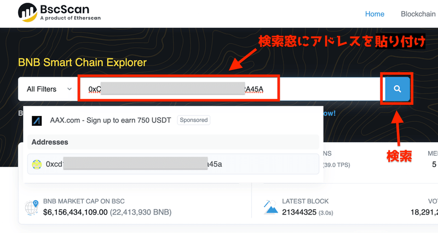Viewport: 438px width, 233px height.
Task: Open the Home menu item
Action: [374, 14]
